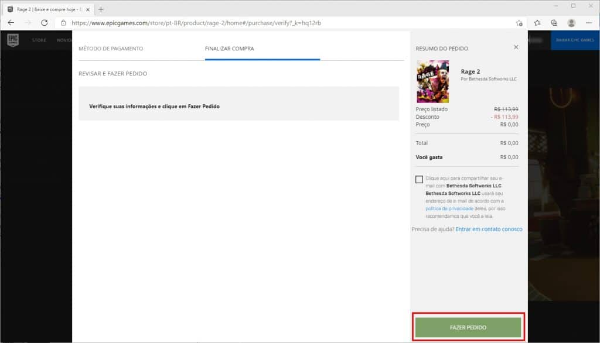Open the Collections icon
Image resolution: width=600 pixels, height=343 pixels.
[x=554, y=23]
